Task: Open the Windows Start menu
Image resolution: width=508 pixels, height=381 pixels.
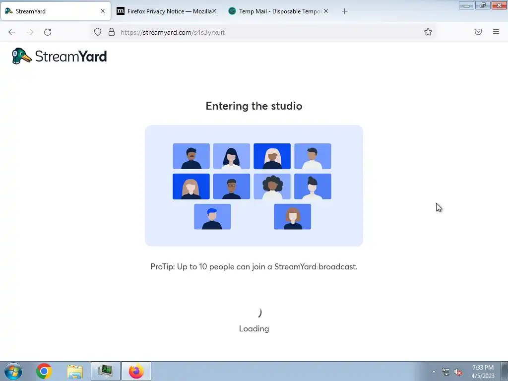Action: (x=13, y=371)
